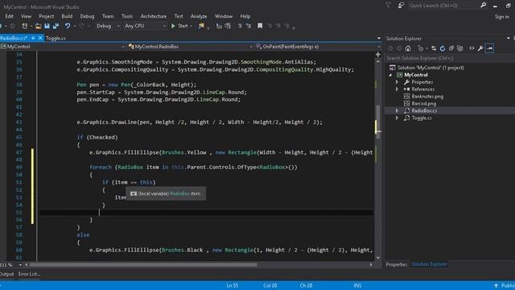Image resolution: width=515 pixels, height=290 pixels.
Task: Collapse the MyControl project node
Action: click(390, 75)
